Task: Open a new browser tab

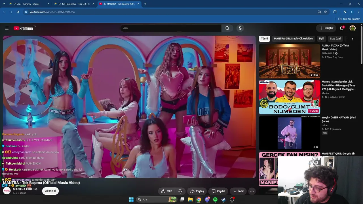Action: 145,4
